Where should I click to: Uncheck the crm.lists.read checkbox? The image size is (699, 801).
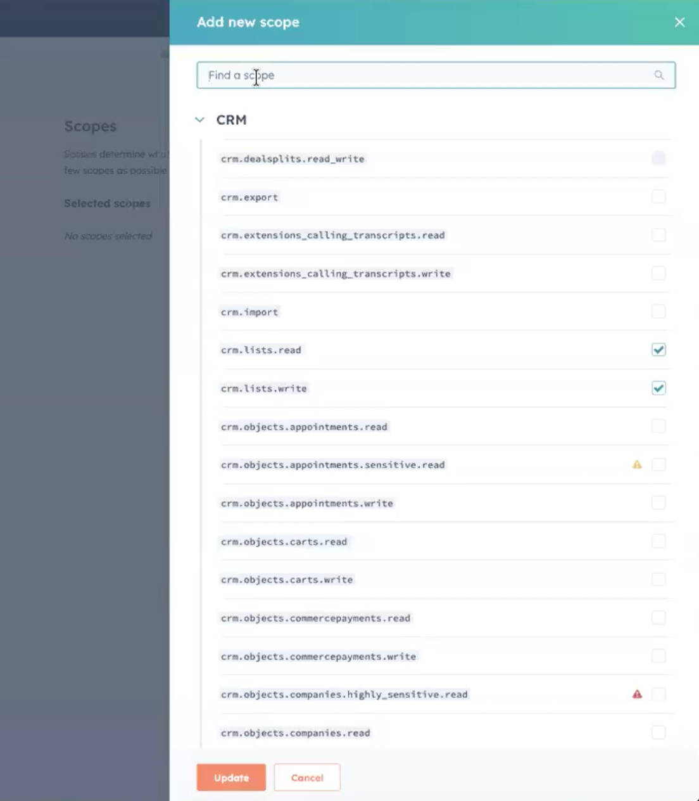click(x=658, y=350)
